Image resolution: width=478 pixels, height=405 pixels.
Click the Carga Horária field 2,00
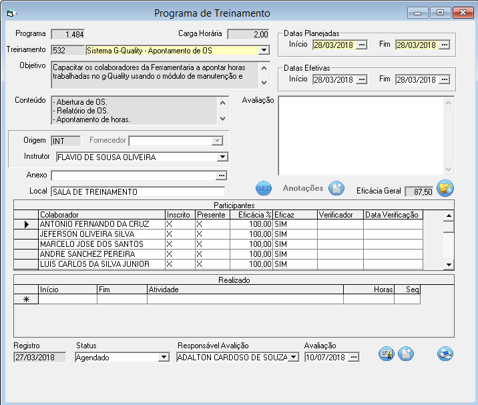coord(248,35)
